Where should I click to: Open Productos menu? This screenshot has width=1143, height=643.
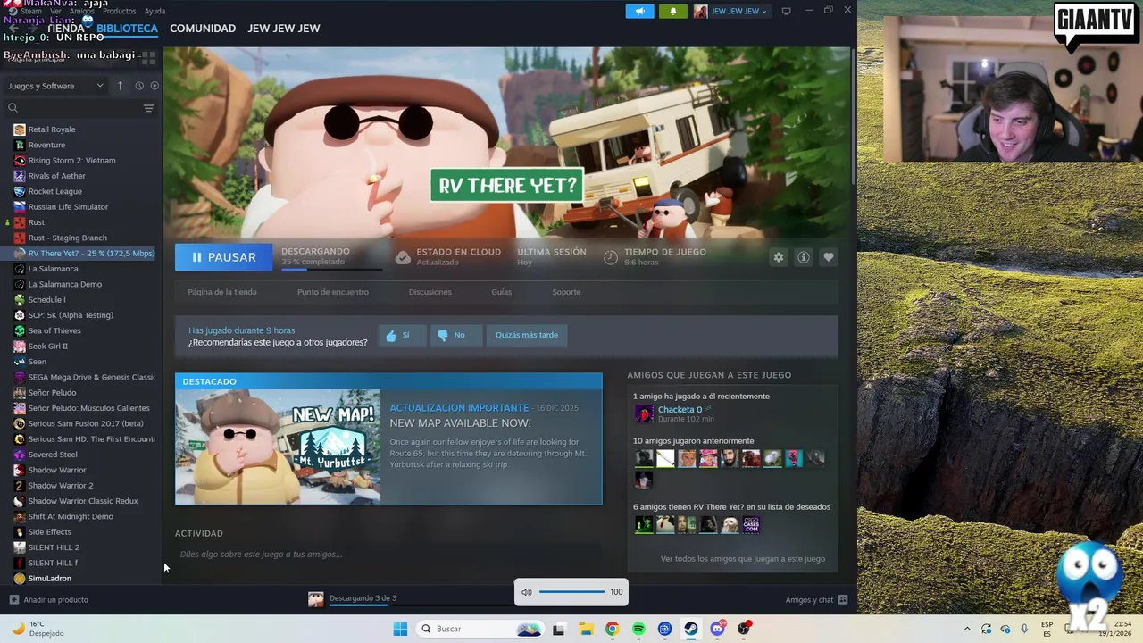click(120, 11)
